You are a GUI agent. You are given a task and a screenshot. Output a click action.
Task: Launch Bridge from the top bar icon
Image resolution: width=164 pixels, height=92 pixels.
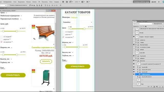(63, 2)
